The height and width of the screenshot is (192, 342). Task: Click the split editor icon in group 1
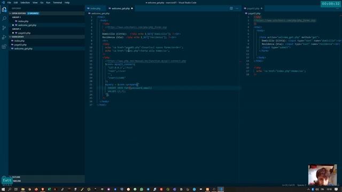point(231,9)
